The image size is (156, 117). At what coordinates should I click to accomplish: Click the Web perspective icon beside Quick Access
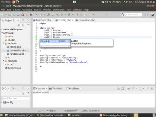[x=152, y=15]
